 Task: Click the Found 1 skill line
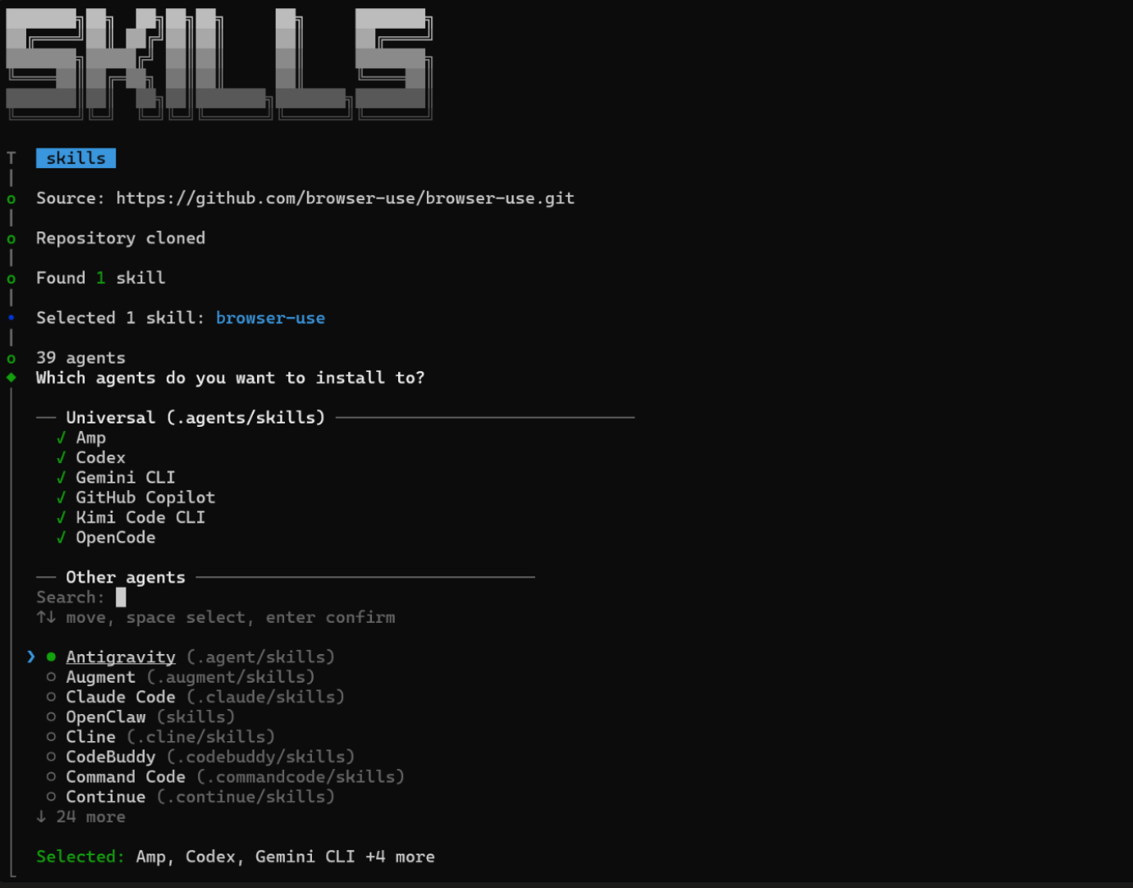point(100,278)
